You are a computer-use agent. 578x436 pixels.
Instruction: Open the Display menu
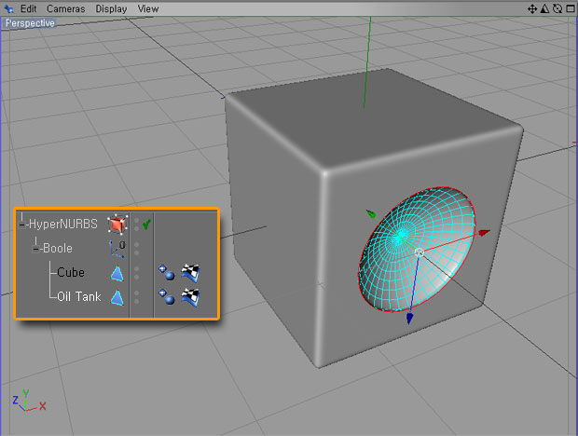[x=111, y=8]
